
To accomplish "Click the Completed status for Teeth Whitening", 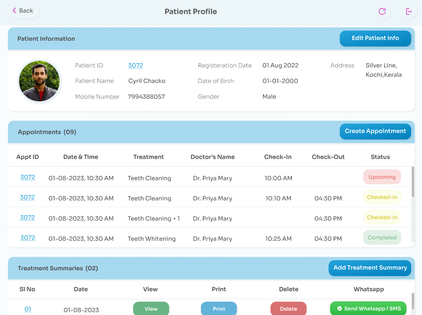I will coord(382,237).
